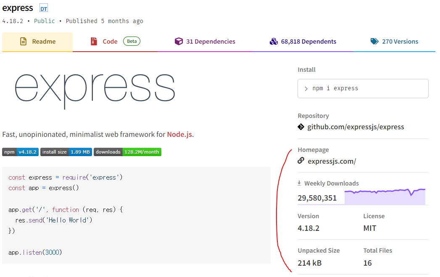This screenshot has height=277, width=440.
Task: Select the 29,580,351 weekly downloads number
Action: coord(317,198)
